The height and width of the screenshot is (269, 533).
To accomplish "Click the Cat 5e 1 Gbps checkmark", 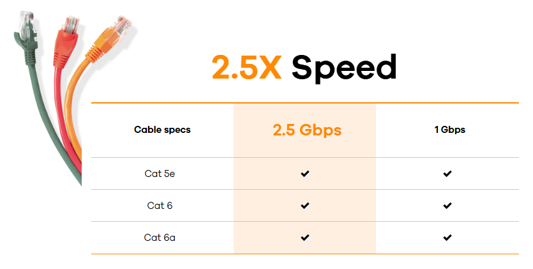I will (447, 174).
